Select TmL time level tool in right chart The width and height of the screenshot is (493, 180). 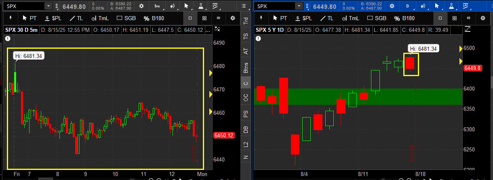pos(351,18)
